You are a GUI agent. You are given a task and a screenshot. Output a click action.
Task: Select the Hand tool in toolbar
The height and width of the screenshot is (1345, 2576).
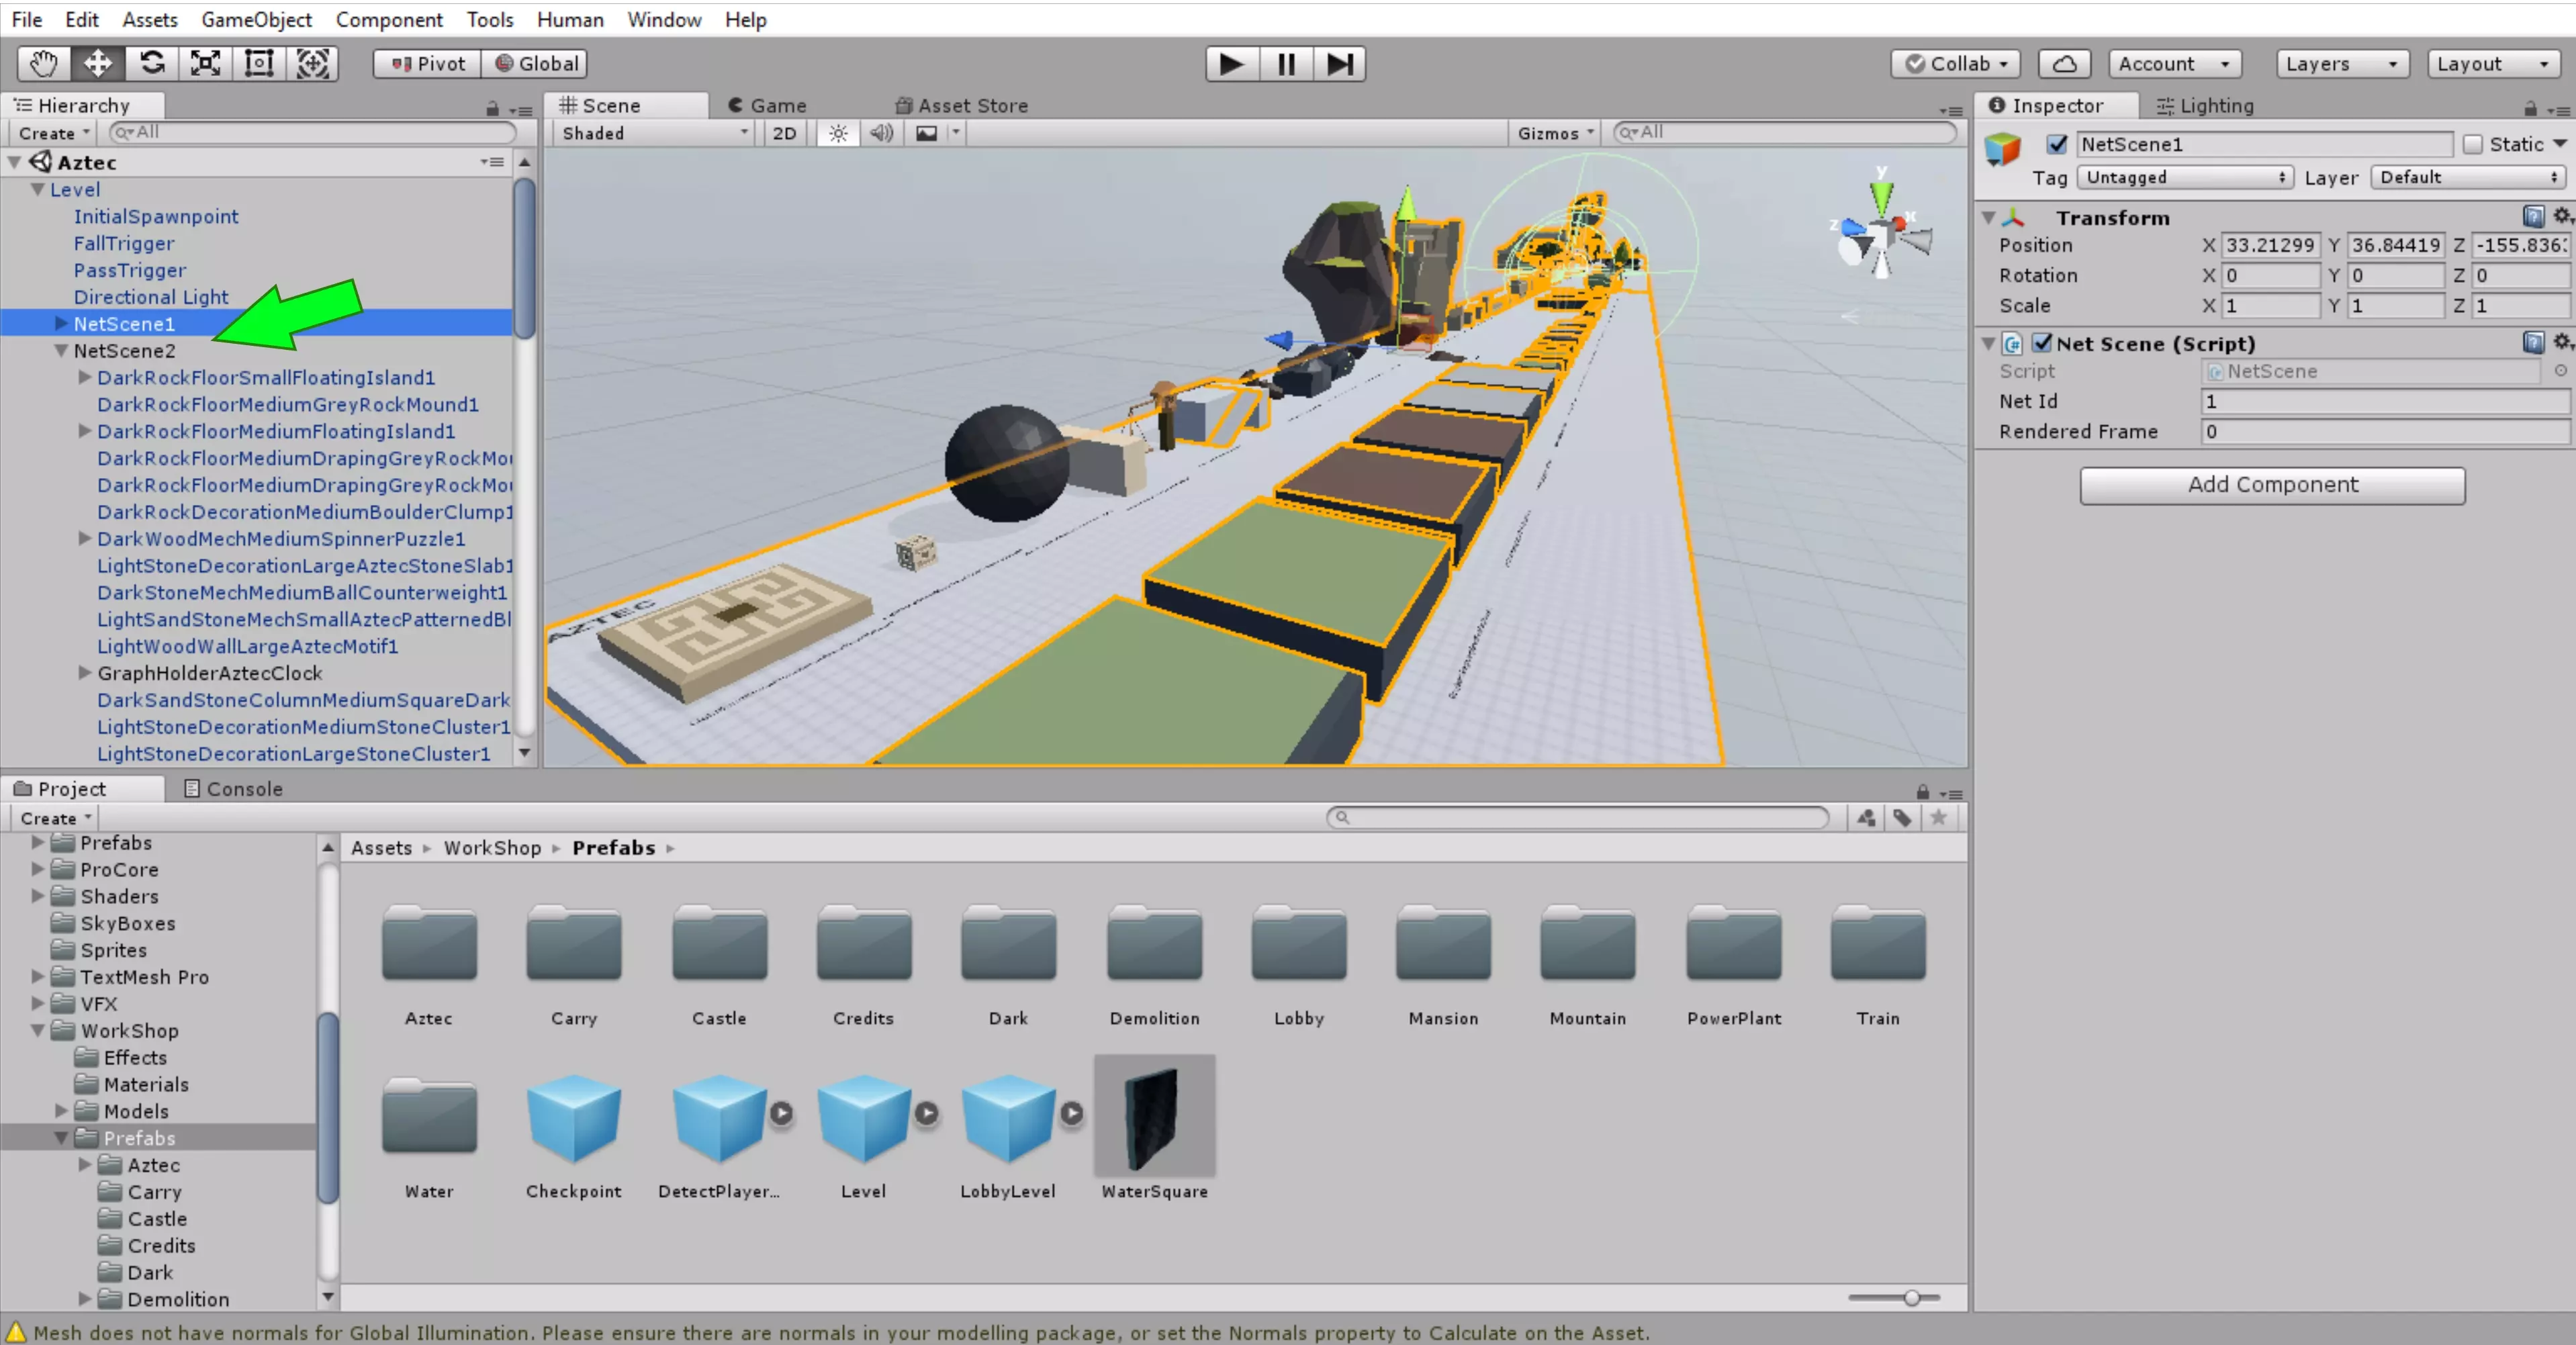coord(43,64)
